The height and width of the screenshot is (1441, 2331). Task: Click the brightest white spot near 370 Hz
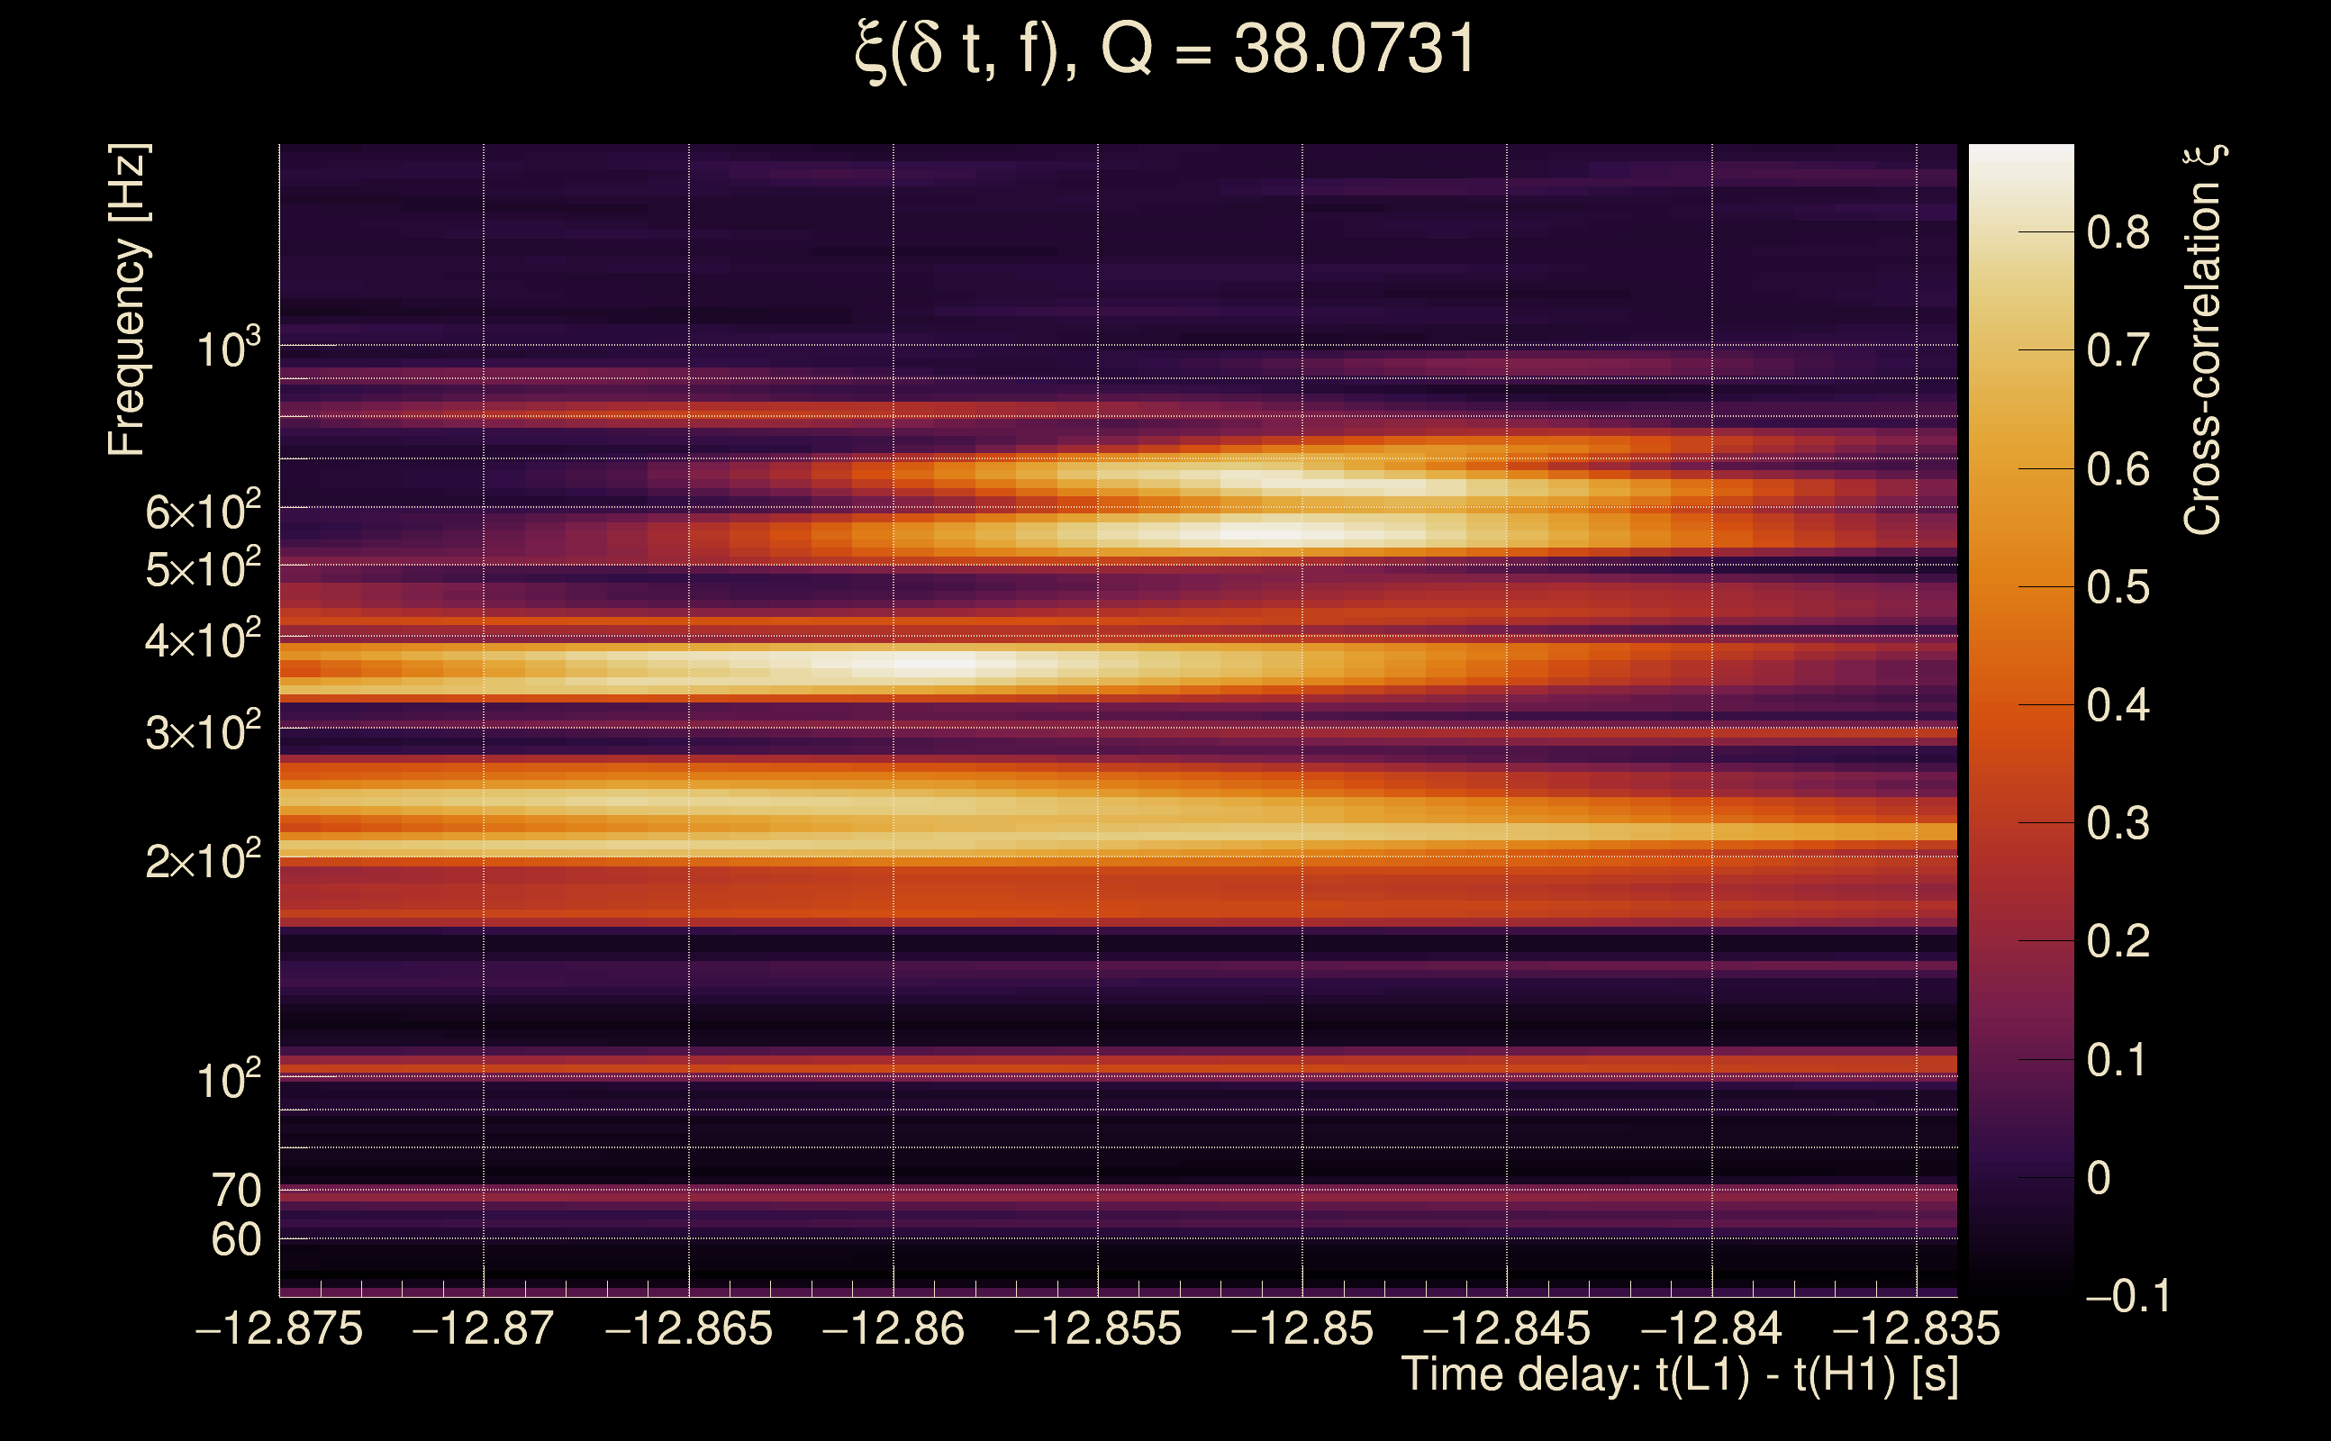pos(934,665)
